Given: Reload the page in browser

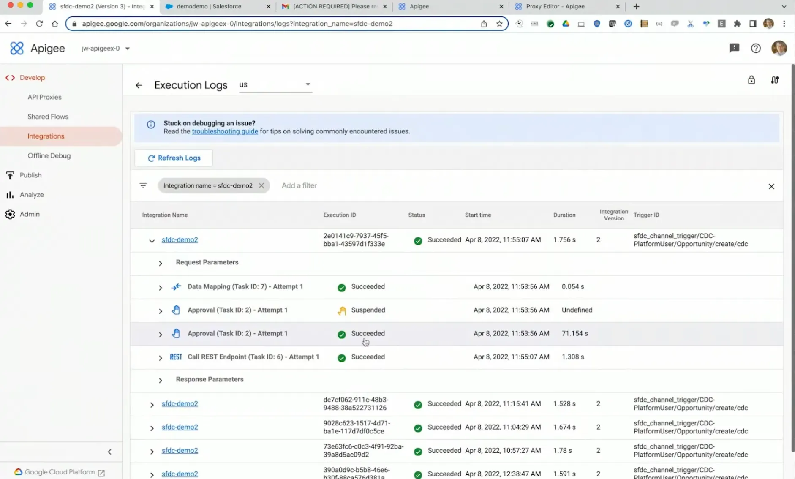Looking at the screenshot, I should point(39,24).
